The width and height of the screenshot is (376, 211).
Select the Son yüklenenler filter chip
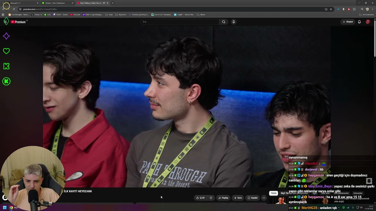pyautogui.click(x=341, y=193)
